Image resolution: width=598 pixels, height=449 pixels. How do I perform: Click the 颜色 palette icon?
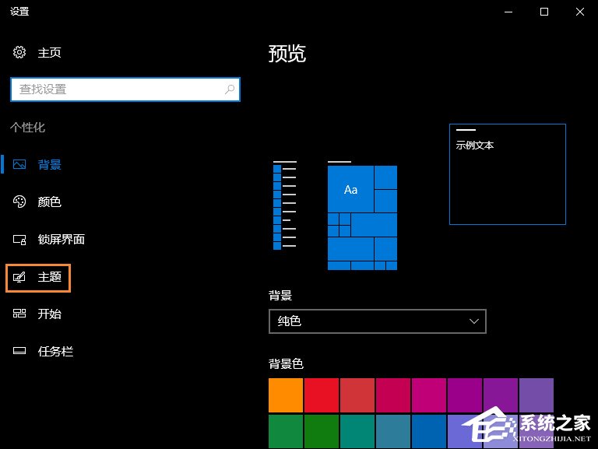coord(19,202)
